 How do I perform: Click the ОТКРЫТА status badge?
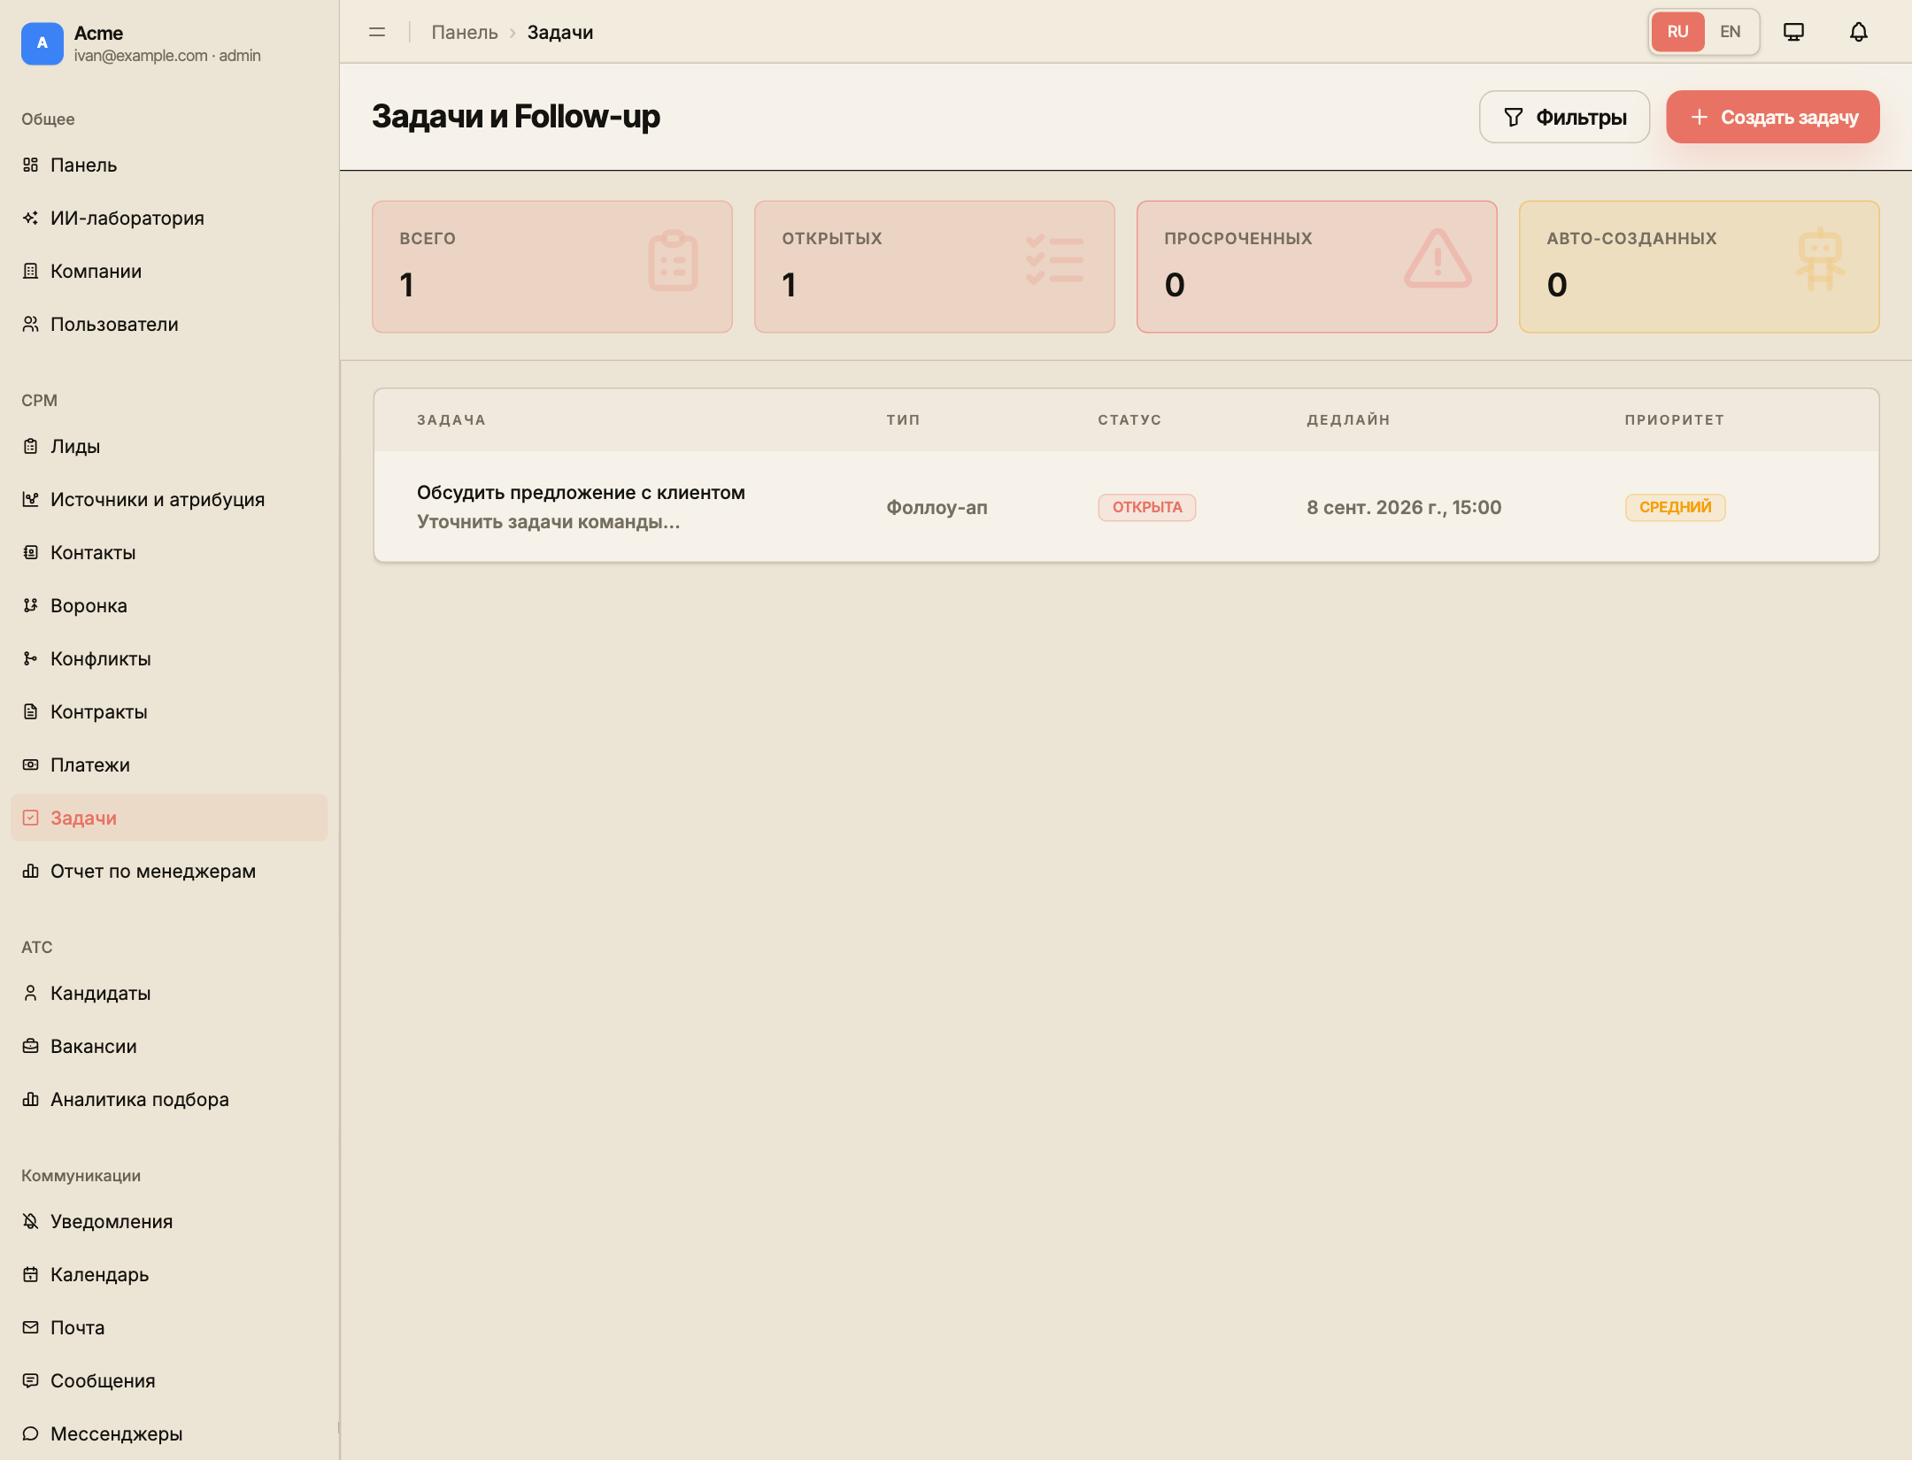(x=1147, y=507)
